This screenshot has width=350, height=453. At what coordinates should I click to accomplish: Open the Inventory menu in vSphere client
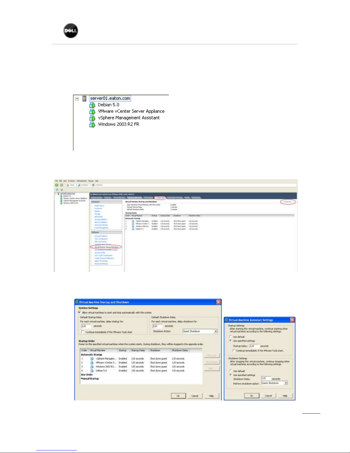click(x=71, y=181)
